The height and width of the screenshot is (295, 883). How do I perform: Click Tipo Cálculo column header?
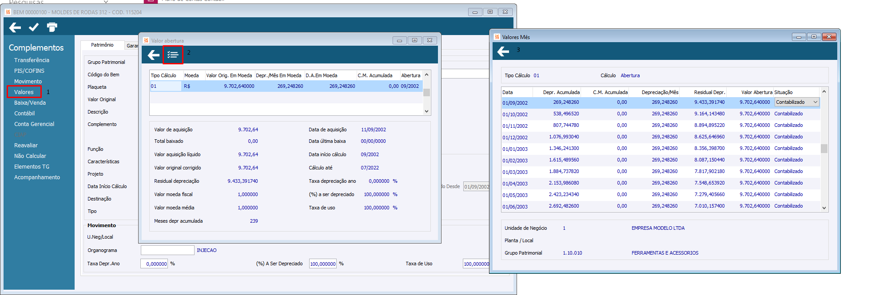click(x=163, y=75)
